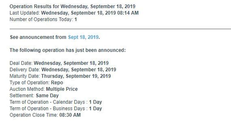Click the Deal Date value September 18
The image size is (231, 126).
(x=71, y=63)
